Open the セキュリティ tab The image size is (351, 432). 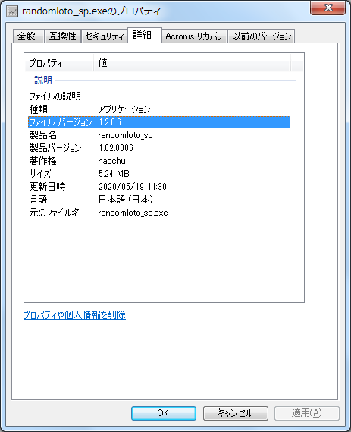tap(105, 36)
